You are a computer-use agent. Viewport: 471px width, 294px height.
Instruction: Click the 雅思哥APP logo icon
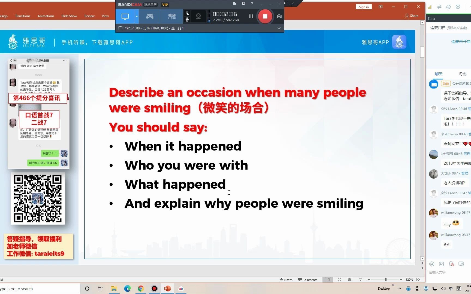click(399, 42)
